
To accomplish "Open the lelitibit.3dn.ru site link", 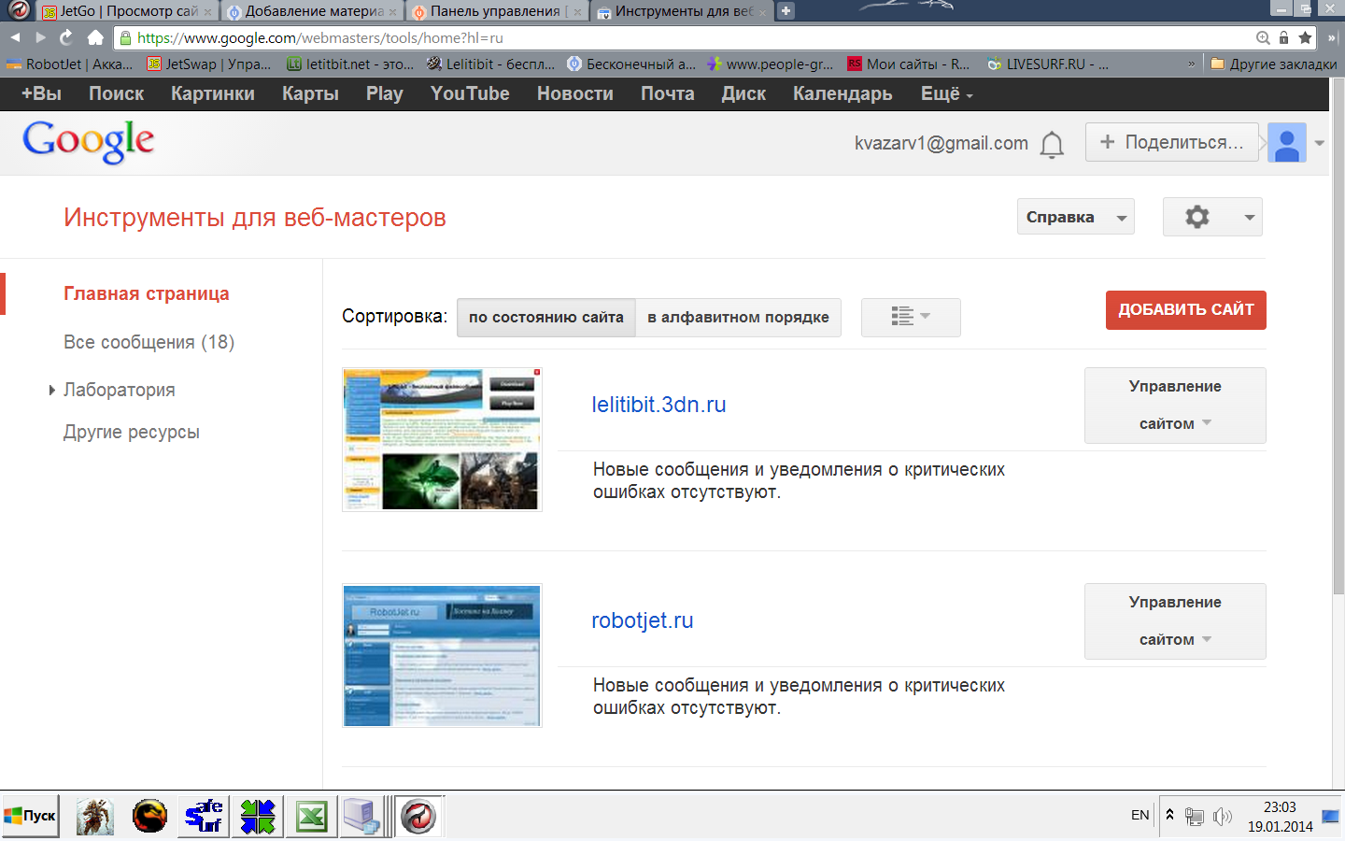I will [x=658, y=405].
